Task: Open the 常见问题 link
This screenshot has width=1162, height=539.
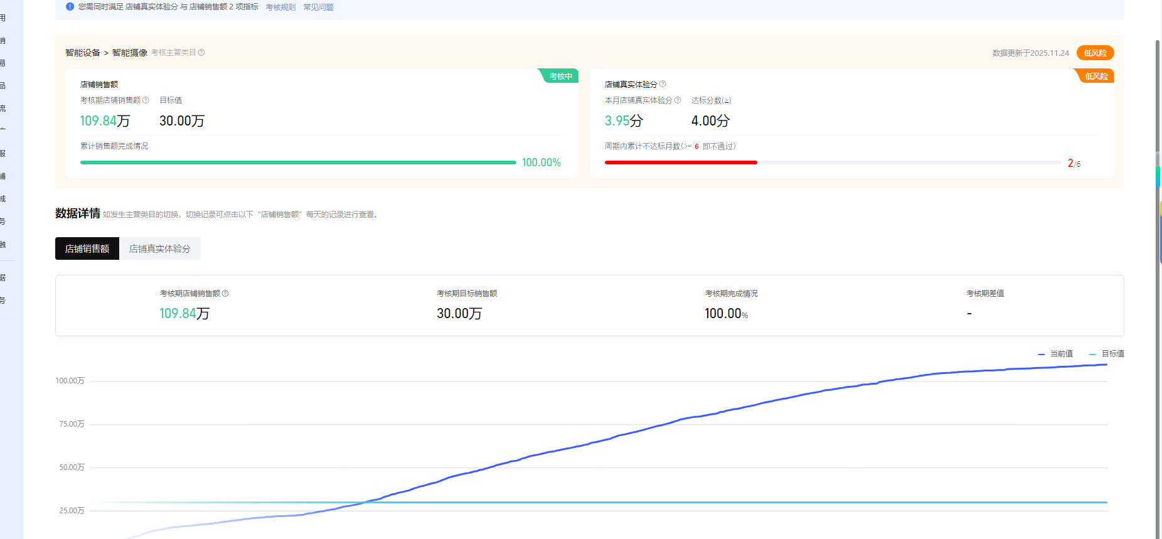Action: click(x=318, y=8)
